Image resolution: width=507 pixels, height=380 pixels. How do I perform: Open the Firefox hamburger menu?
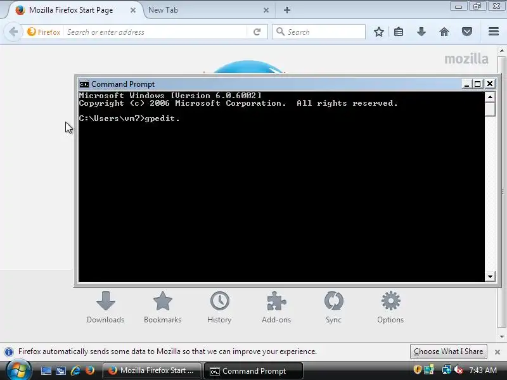coord(494,32)
